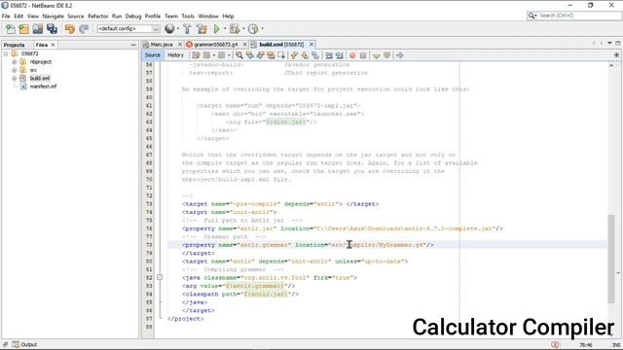Switch to the Files panel tab
The width and height of the screenshot is (623, 350).
pos(41,45)
